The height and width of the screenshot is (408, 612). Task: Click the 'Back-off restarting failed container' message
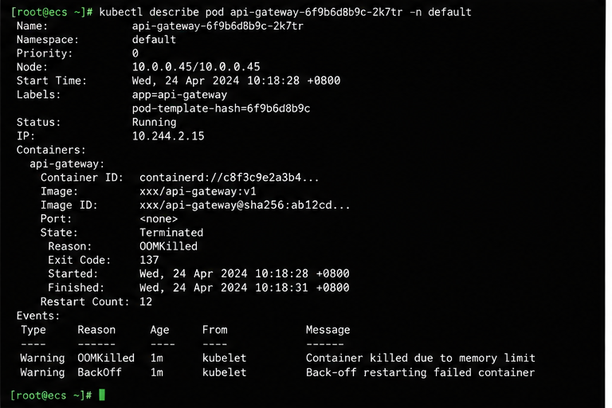[421, 372]
